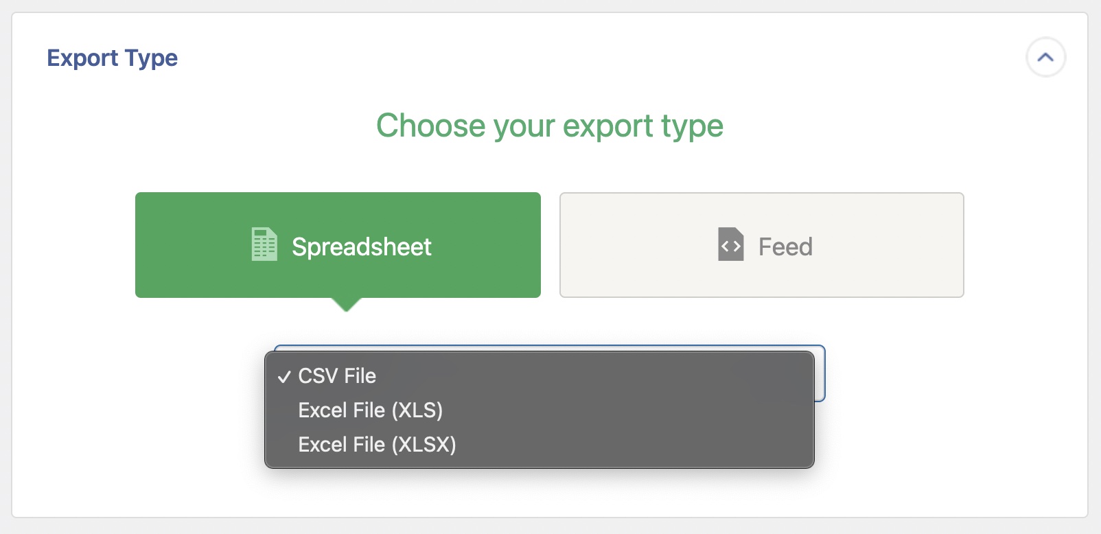Click blank area left of Spreadsheet button

click(74, 245)
